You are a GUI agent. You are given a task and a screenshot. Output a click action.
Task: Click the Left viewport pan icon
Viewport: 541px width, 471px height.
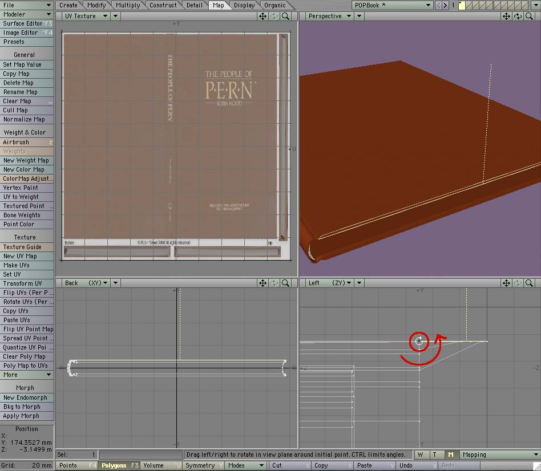pos(506,283)
